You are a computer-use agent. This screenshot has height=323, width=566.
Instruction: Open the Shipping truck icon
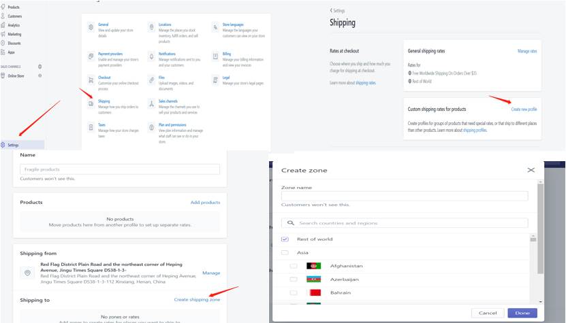91,104
